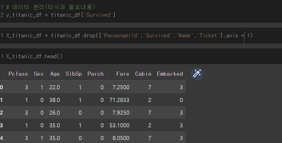The height and width of the screenshot is (143, 282).
Task: Click the 'Ticket' string in drop call
Action: pyautogui.click(x=208, y=36)
